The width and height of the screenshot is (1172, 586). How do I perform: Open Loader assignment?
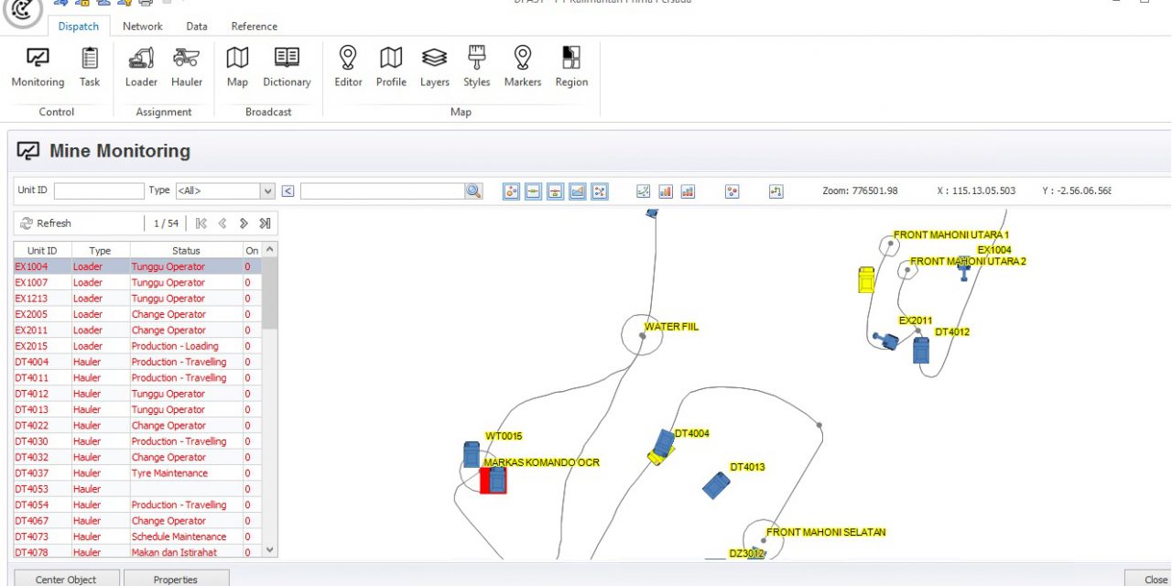(x=141, y=68)
